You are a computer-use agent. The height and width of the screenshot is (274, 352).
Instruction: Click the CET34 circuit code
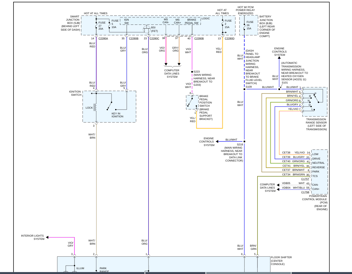click(x=286, y=175)
